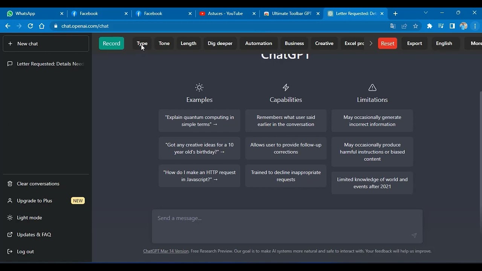Viewport: 482px width, 271px height.
Task: Open the Creative prompts dropdown
Action: [324, 43]
